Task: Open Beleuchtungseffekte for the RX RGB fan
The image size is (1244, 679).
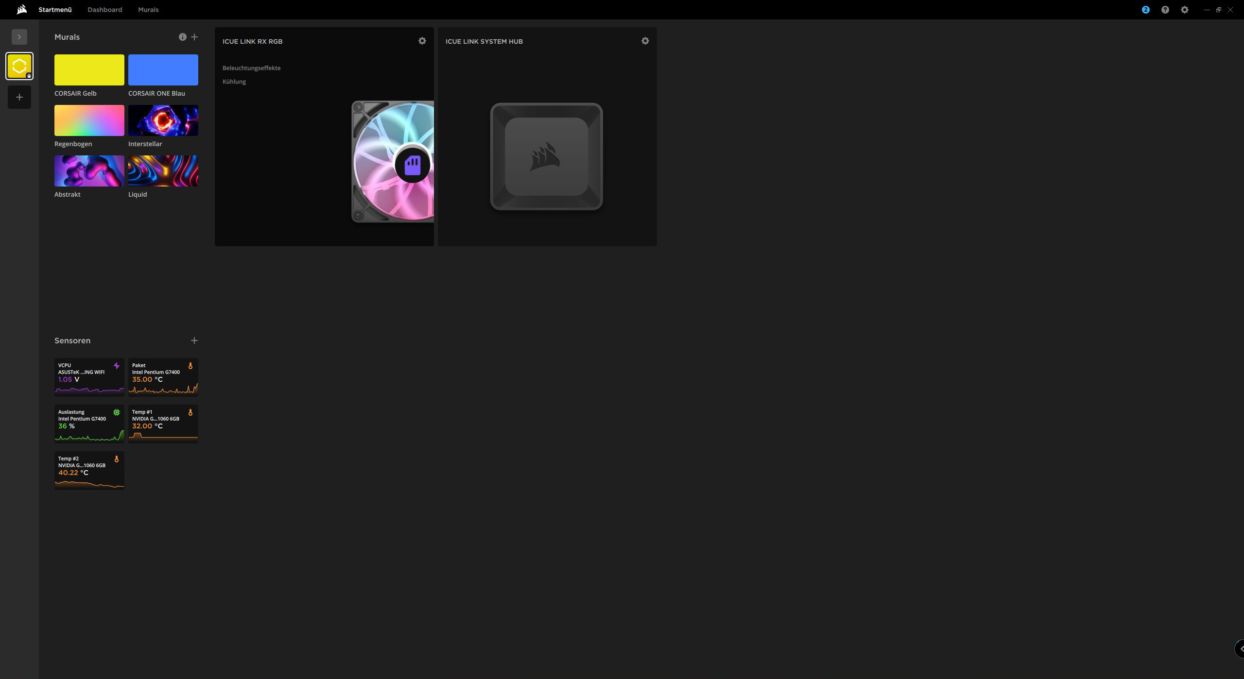Action: 251,68
